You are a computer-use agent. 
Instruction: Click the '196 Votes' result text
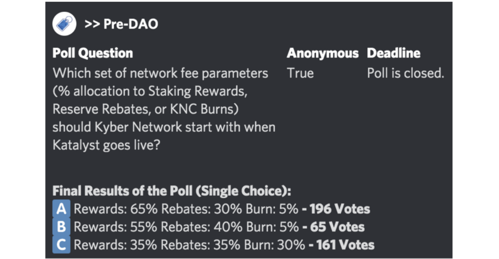click(340, 209)
